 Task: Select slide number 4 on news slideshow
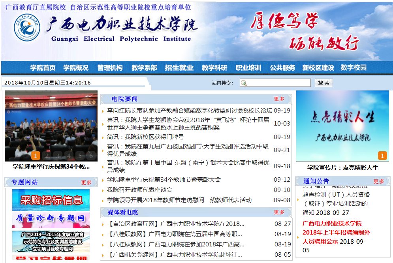tap(69, 156)
